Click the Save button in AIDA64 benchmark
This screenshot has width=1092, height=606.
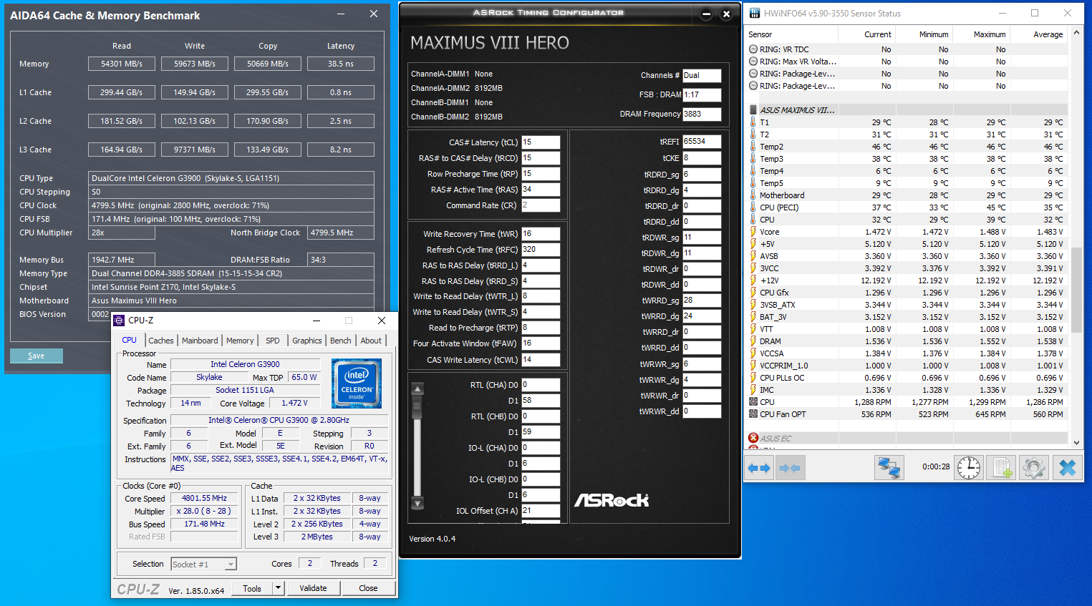coord(37,356)
